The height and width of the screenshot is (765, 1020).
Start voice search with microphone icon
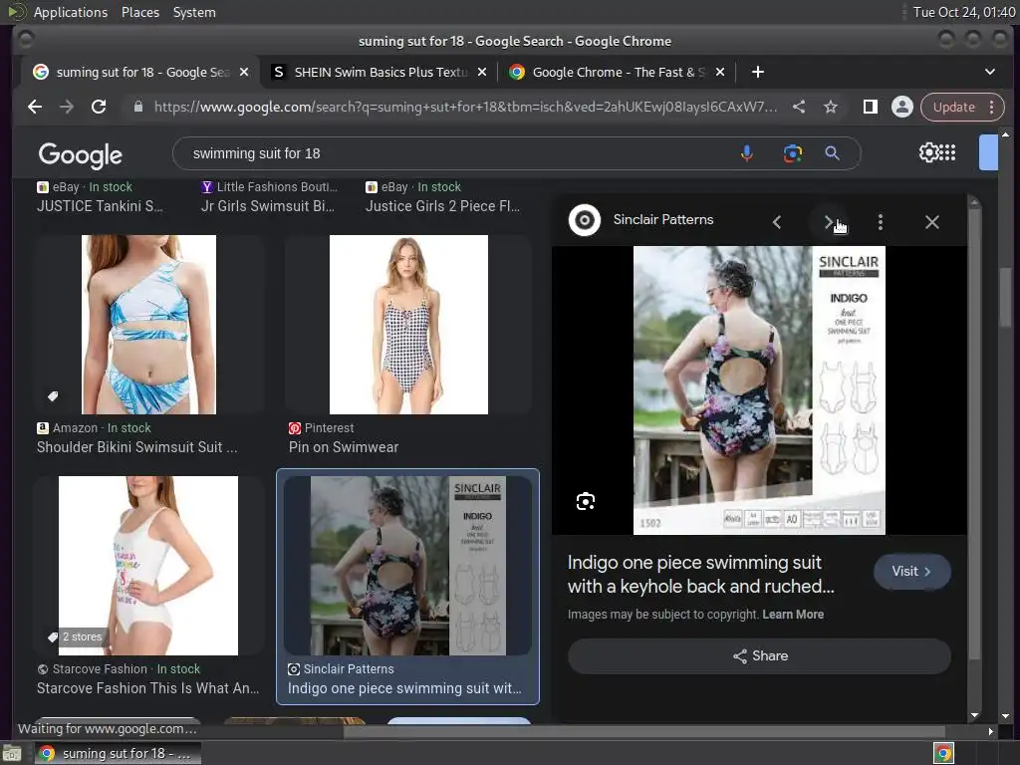tap(747, 153)
